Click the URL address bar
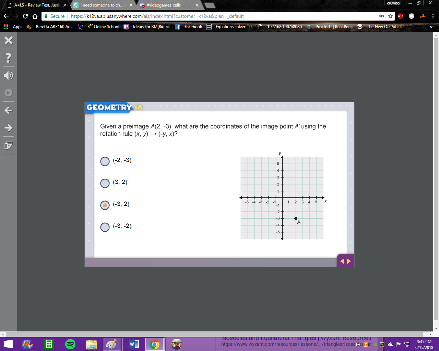This screenshot has height=351, width=439. pos(223,16)
